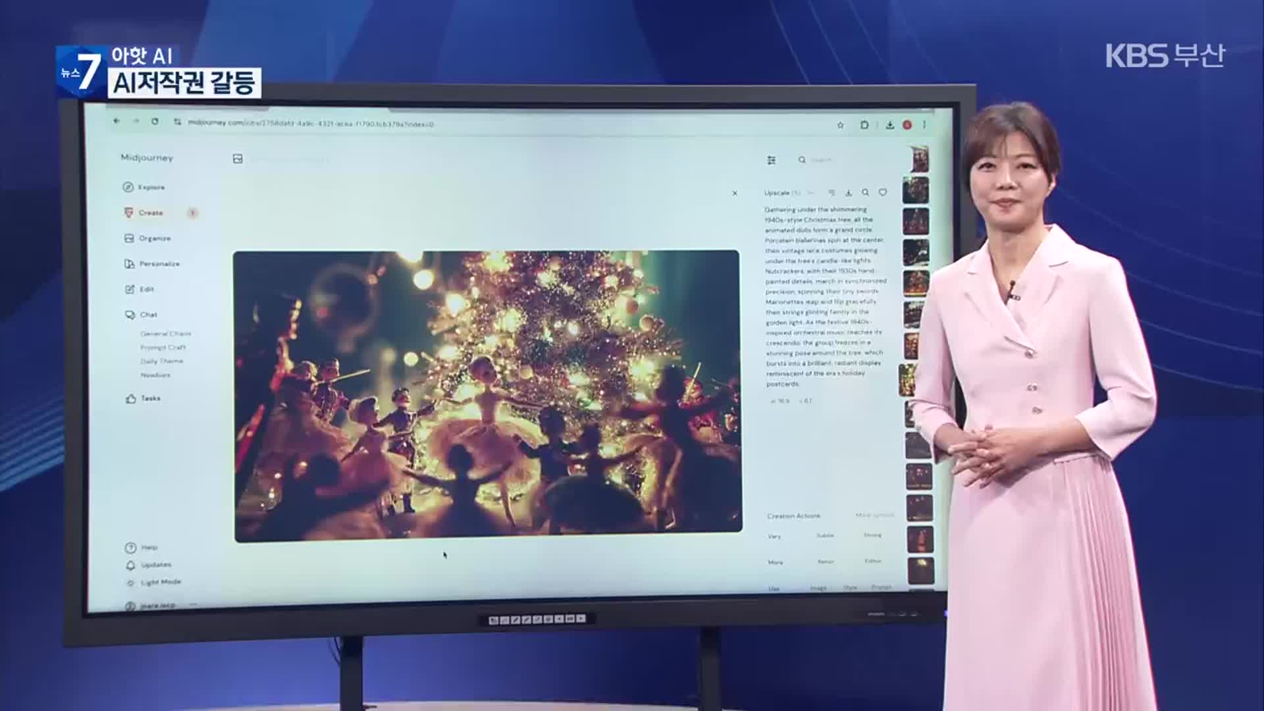The image size is (1264, 711).
Task: Click the Upscale label
Action: [x=777, y=193]
